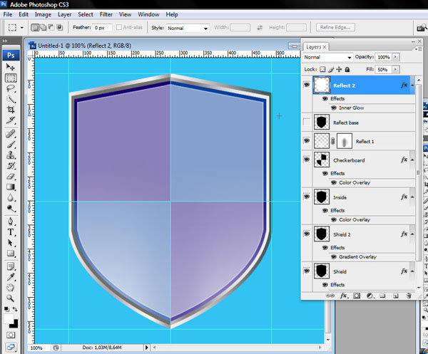Click the Refine Edge button
The image size is (428, 354).
pos(335,27)
